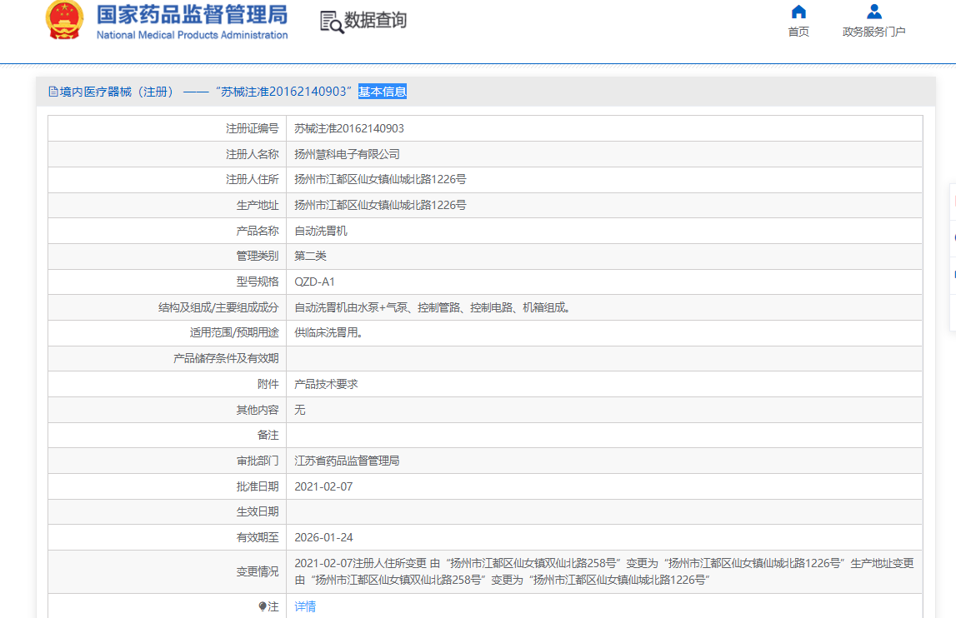
Task: Open the 数据查询 search icon
Action: pos(332,22)
